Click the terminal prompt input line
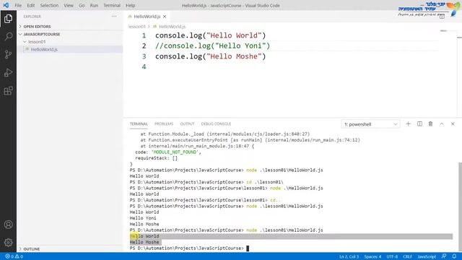This screenshot has height=260, width=462. tap(189, 248)
